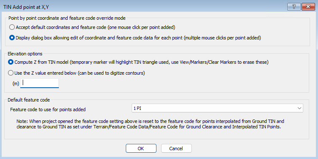Click the Default feature code group heading

coord(29,100)
